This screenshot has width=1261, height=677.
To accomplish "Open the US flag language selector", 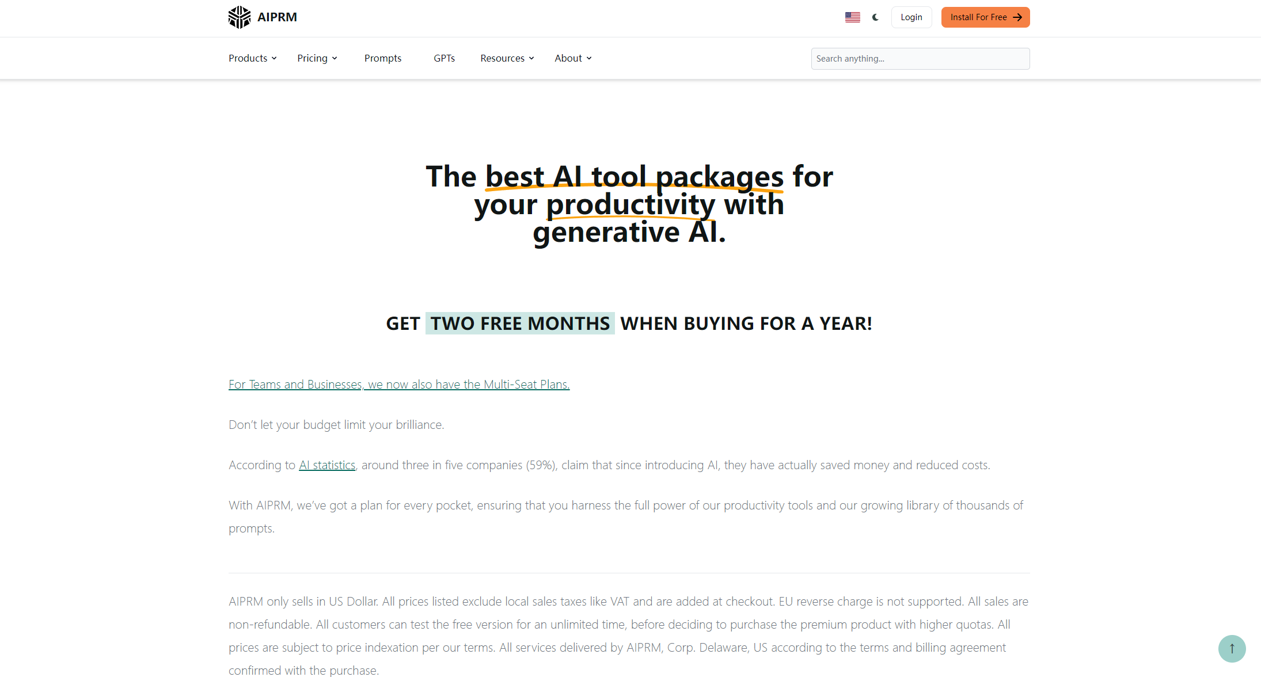I will (x=853, y=17).
